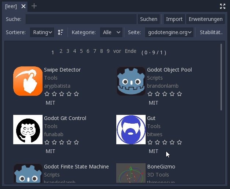Image resolution: width=230 pixels, height=189 pixels.
Task: Go to page 5
Action: coord(81,51)
